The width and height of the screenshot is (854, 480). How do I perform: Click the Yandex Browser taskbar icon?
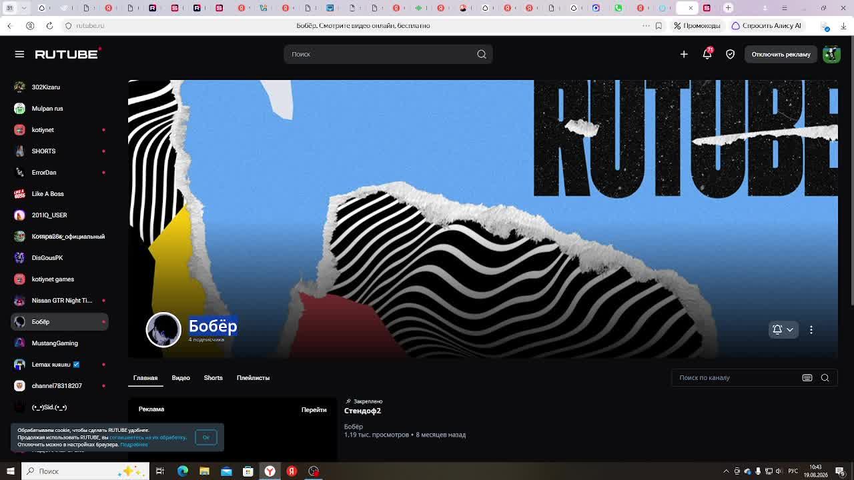click(x=270, y=471)
